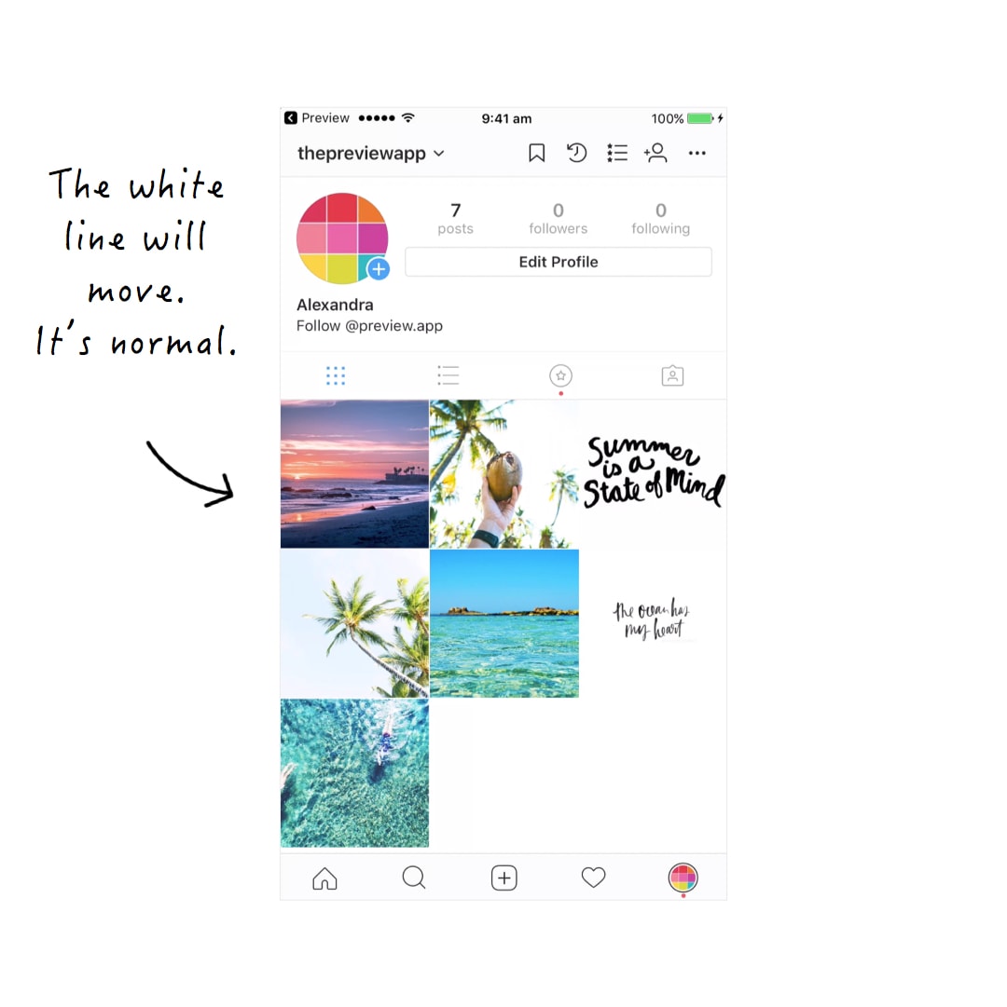Open the three-dots options menu
The height and width of the screenshot is (1007, 1007).
697,153
